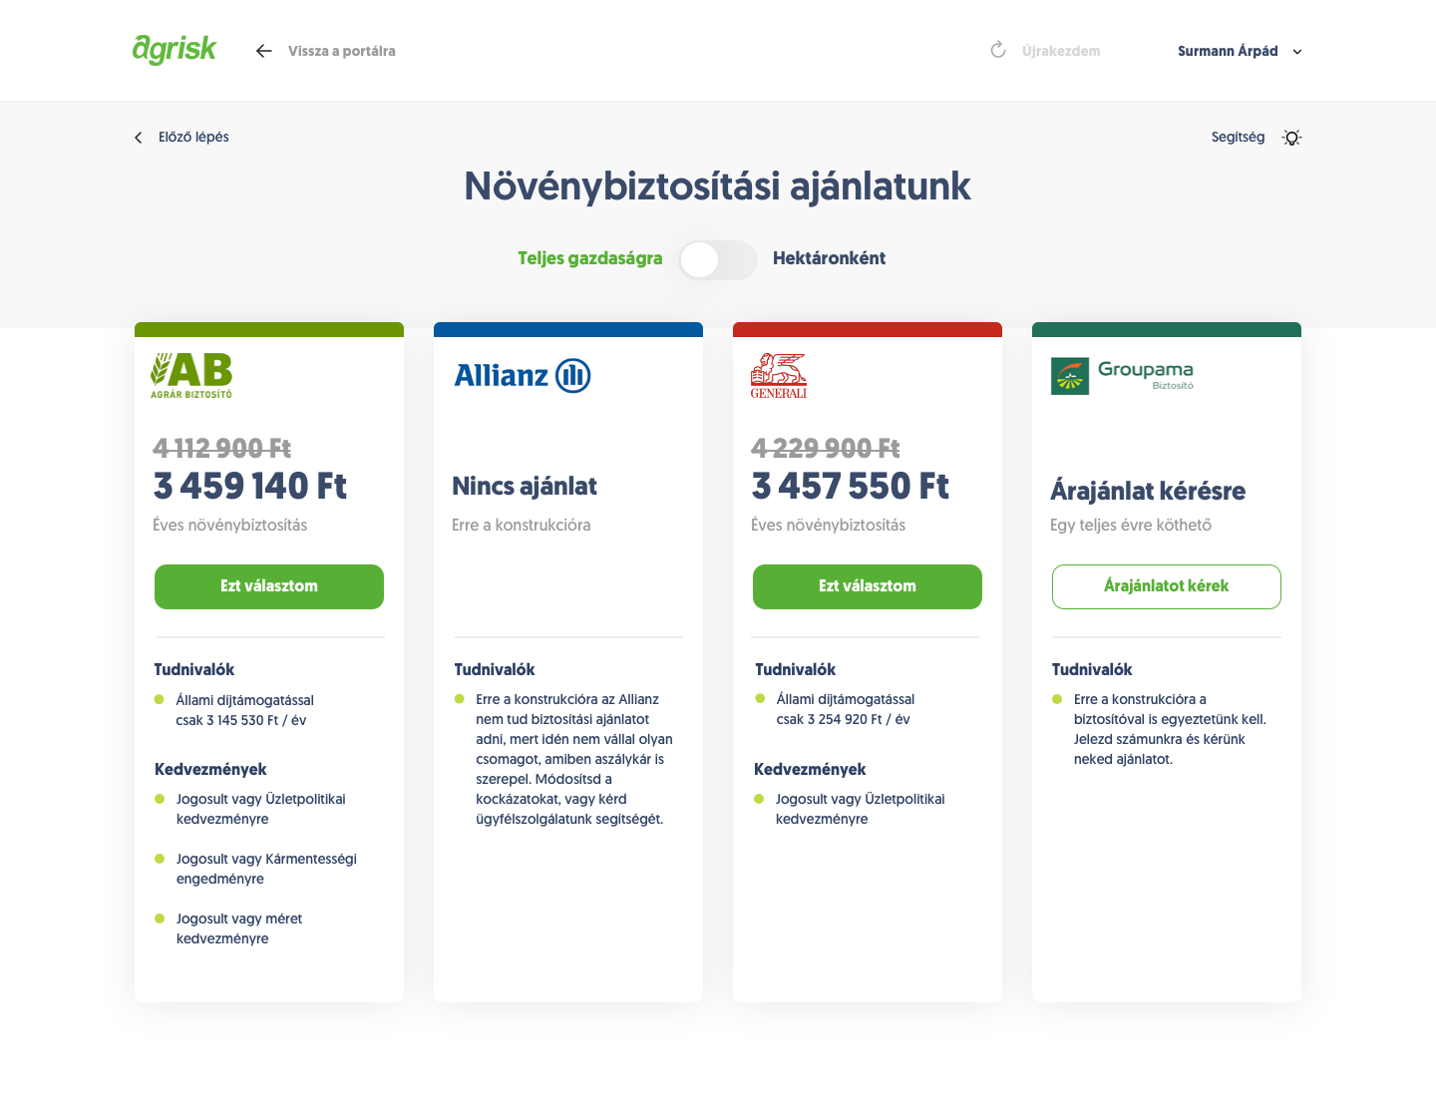Click the Újrakezdem restart link
Image resolution: width=1436 pixels, height=1096 pixels.
tap(1061, 51)
